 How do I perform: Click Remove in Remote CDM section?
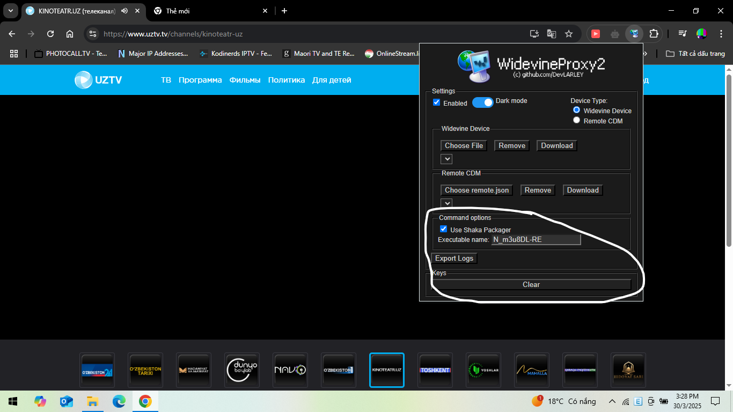pos(538,190)
